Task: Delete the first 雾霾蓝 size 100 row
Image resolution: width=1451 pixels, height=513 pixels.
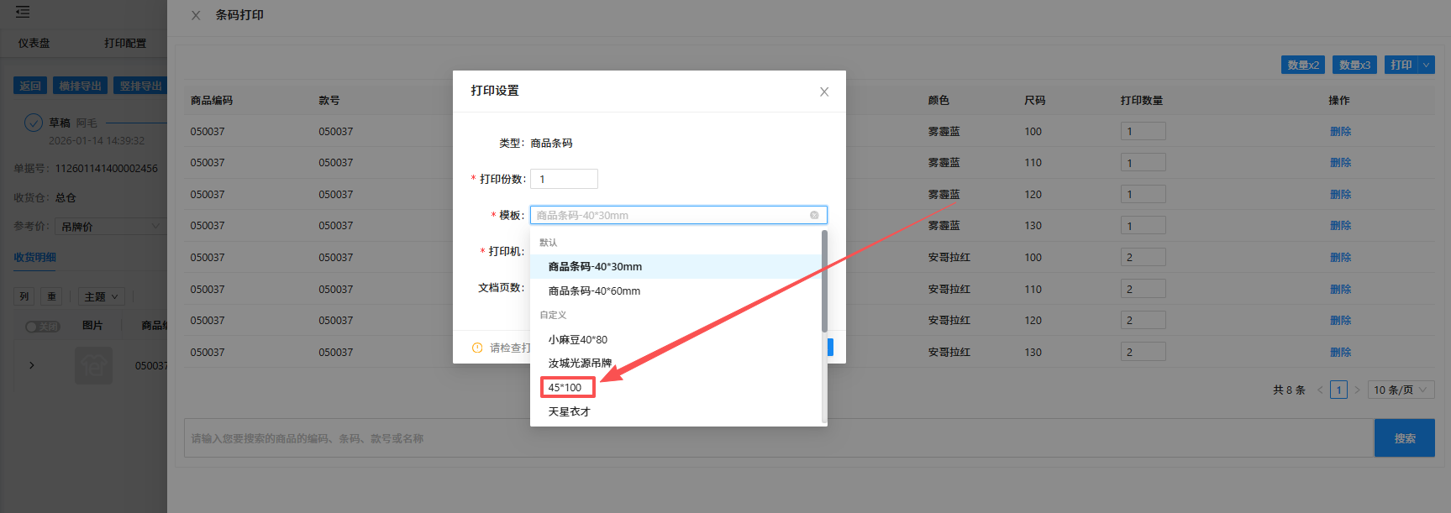Action: tap(1340, 132)
